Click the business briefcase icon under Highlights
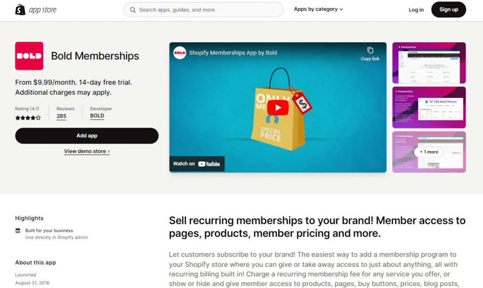Screen dimensions: 483x288 point(18,231)
